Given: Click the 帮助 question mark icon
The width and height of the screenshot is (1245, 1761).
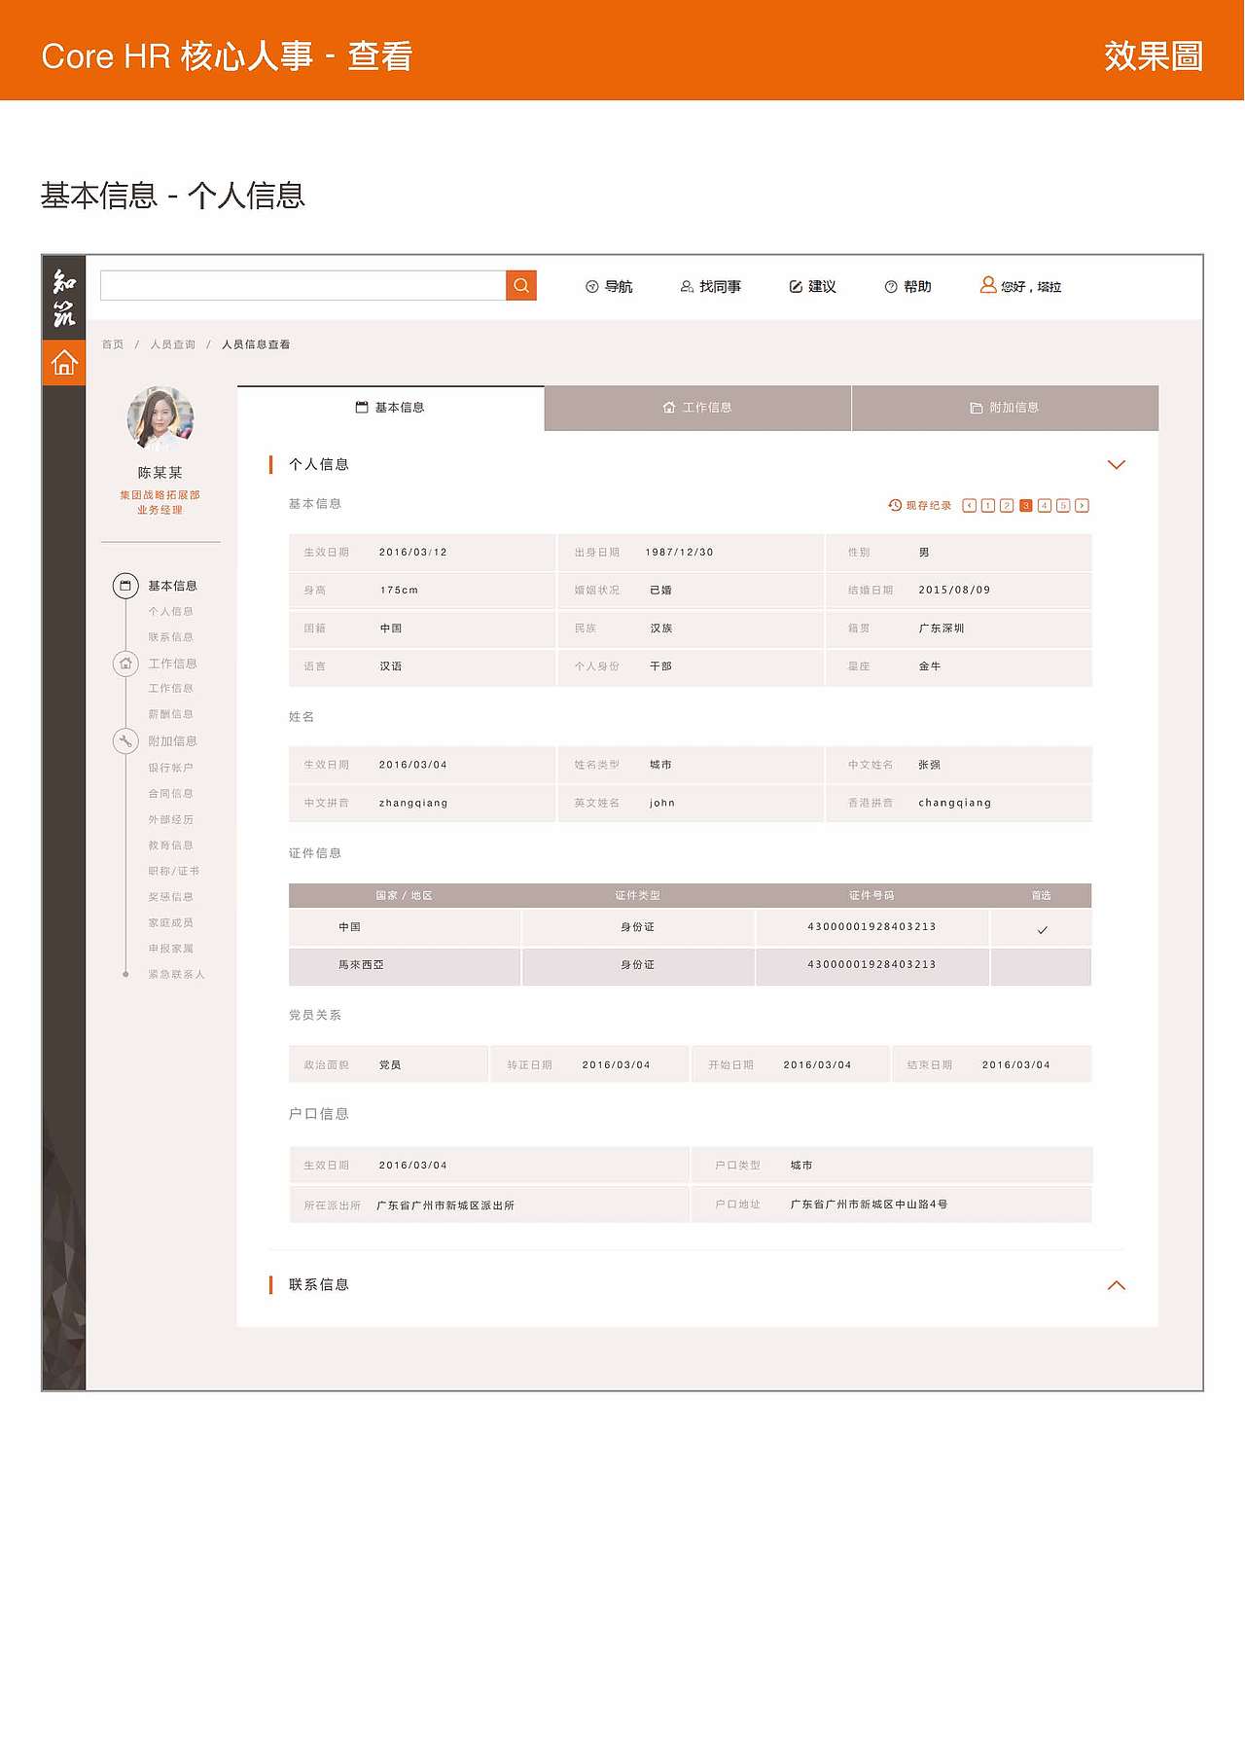Looking at the screenshot, I should (891, 287).
